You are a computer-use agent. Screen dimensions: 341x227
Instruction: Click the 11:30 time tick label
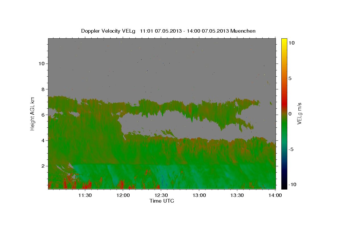[x=85, y=195]
